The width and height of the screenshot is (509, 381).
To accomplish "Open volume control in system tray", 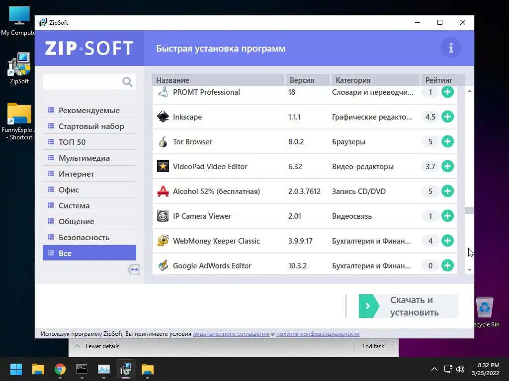I will (460, 369).
